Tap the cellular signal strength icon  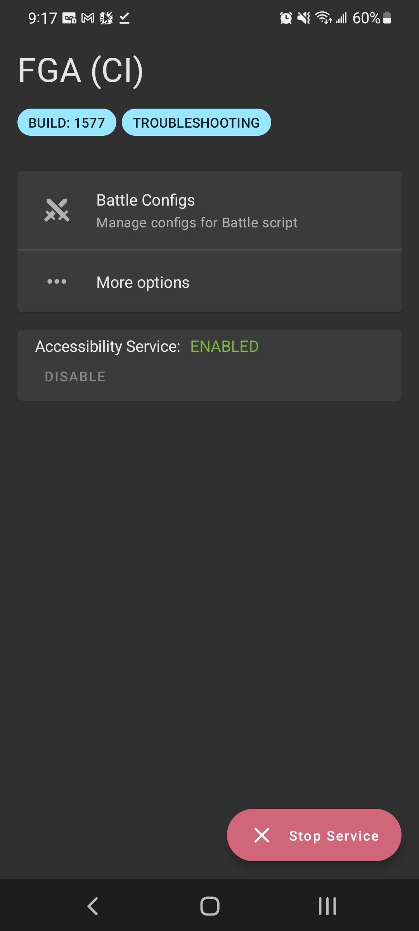pos(341,18)
